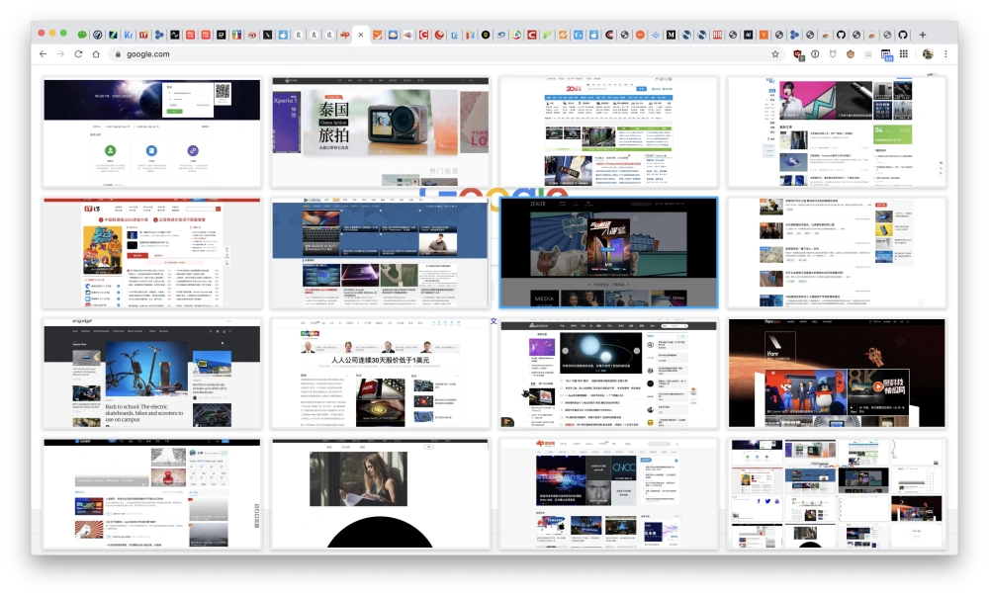
Task: Open the Engadget electric scooter thumbnail
Action: point(151,373)
